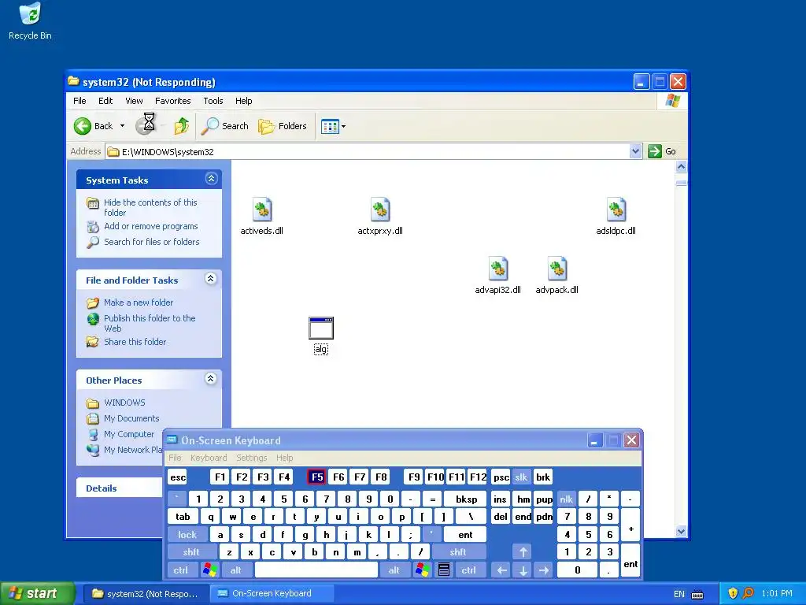Toggle the Folders pane button
Viewport: 806px width, 605px height.
pyautogui.click(x=283, y=126)
